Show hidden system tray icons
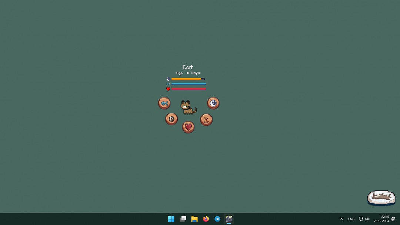Image resolution: width=400 pixels, height=225 pixels. (x=341, y=219)
